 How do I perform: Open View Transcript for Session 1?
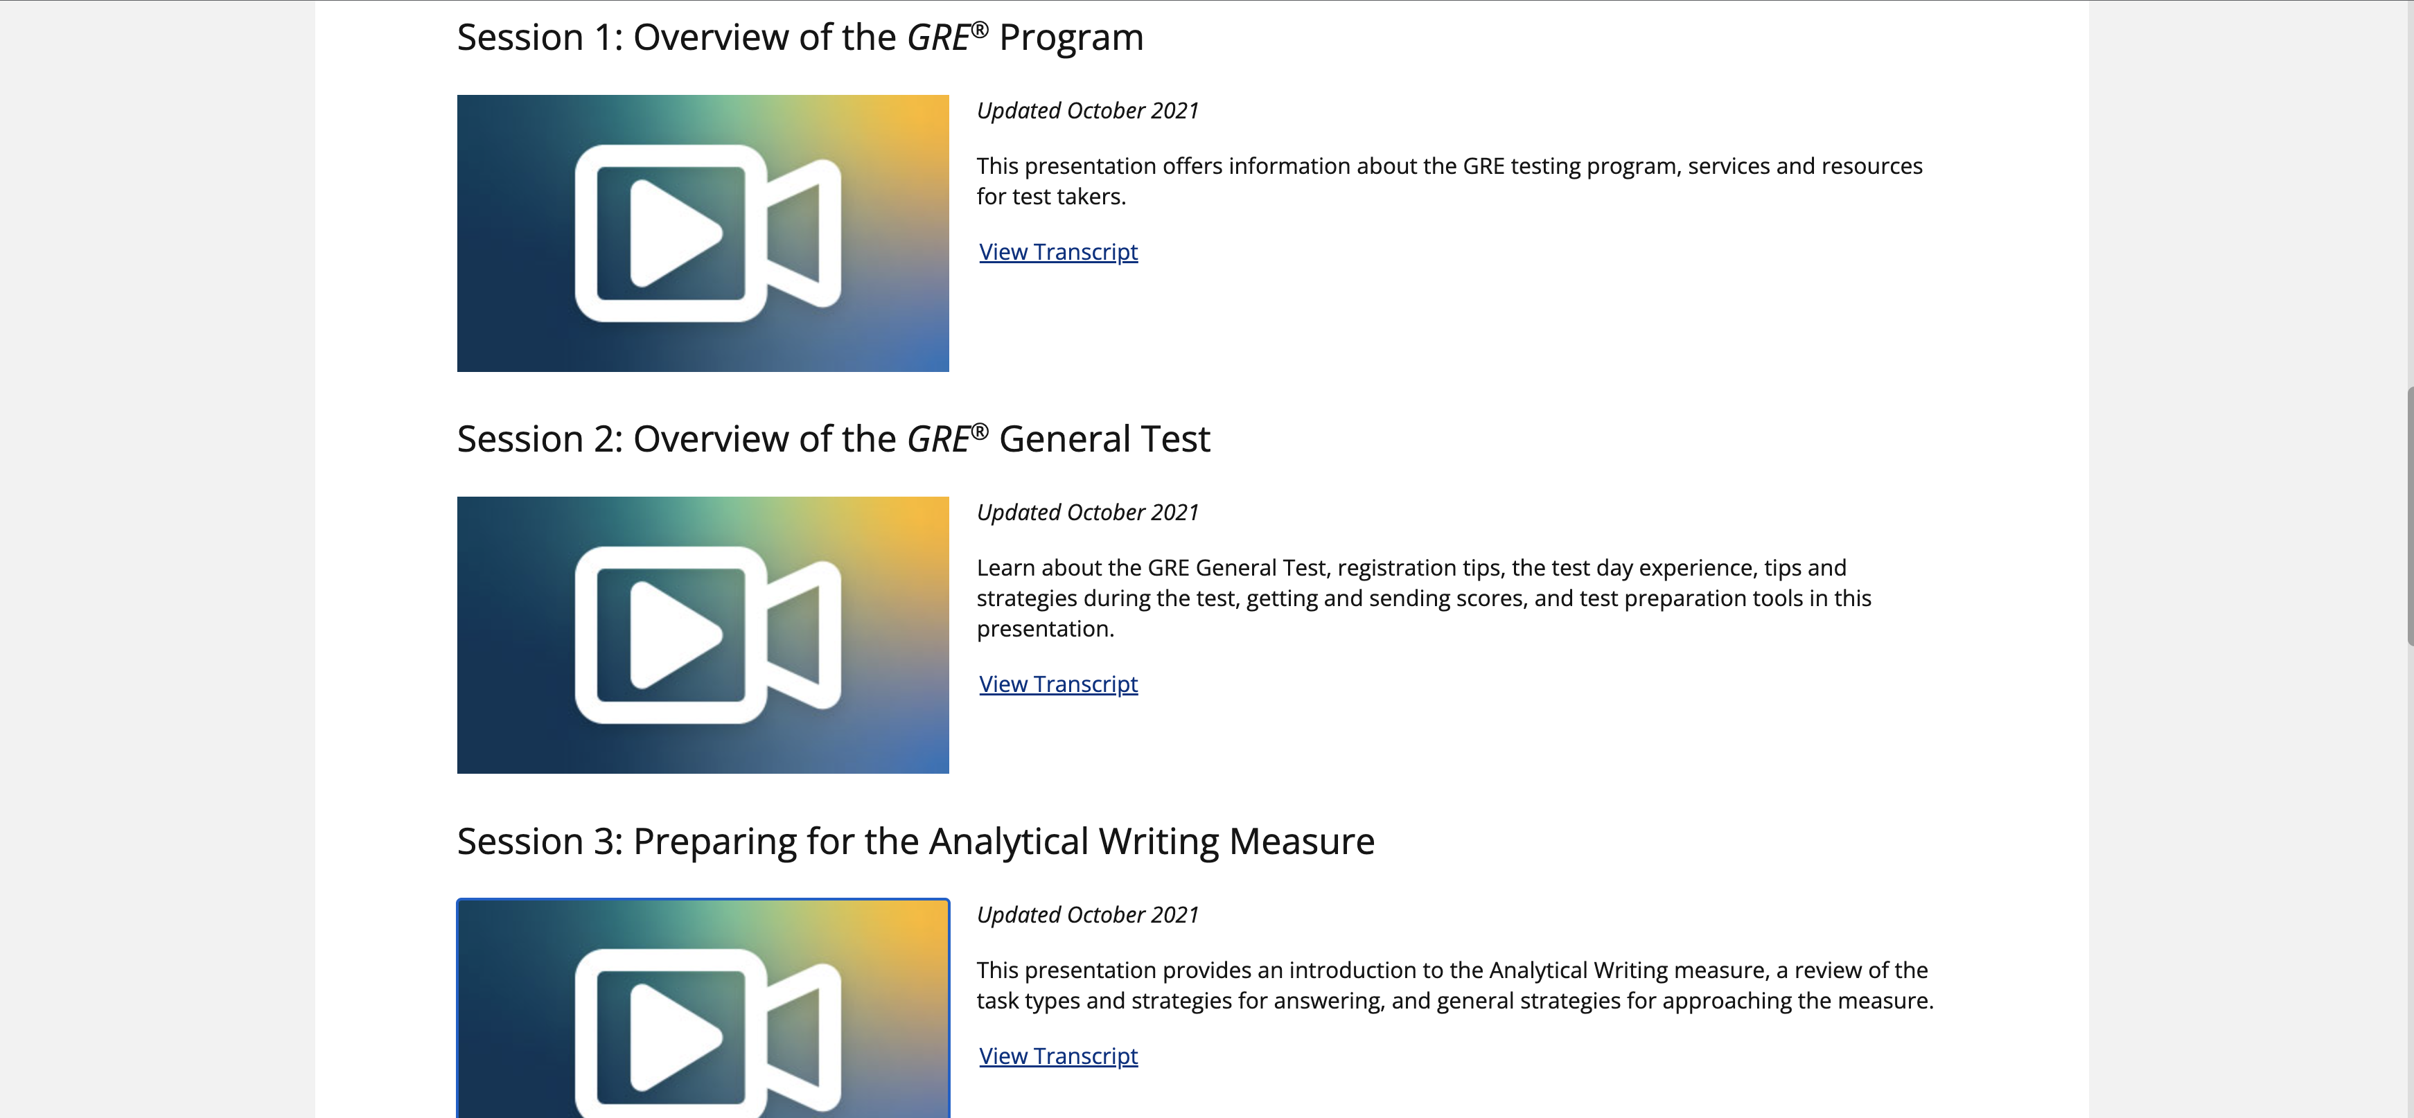tap(1058, 252)
